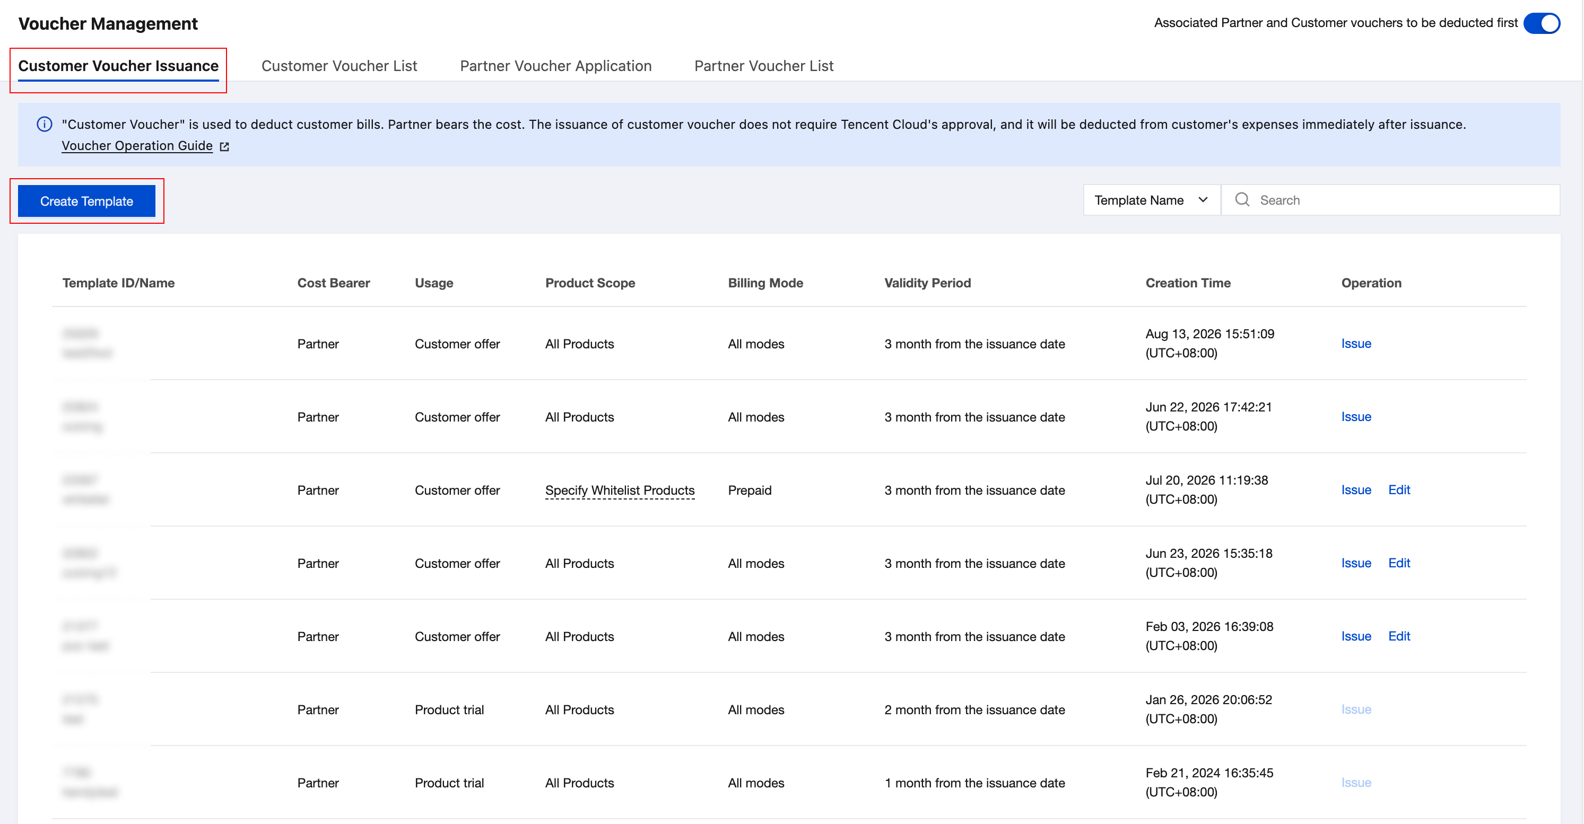Click 'Jun 23, 2026 15:35:18' creation time

pyautogui.click(x=1208, y=553)
